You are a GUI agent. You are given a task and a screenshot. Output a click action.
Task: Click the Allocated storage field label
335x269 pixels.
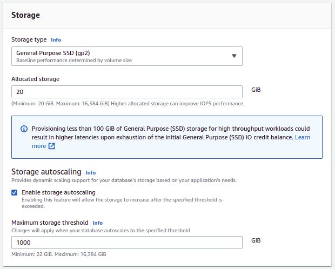pos(35,79)
